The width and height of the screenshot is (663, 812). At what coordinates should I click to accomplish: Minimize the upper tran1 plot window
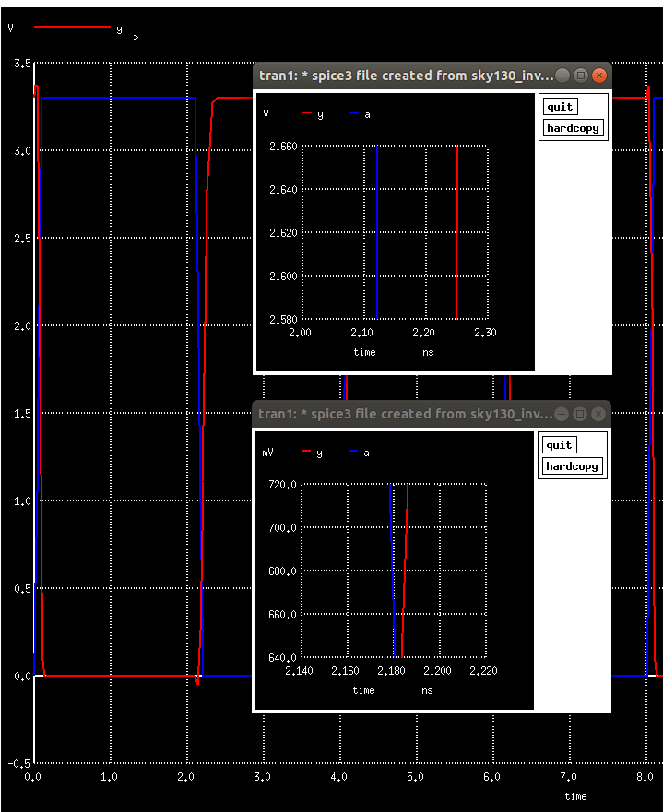point(562,76)
